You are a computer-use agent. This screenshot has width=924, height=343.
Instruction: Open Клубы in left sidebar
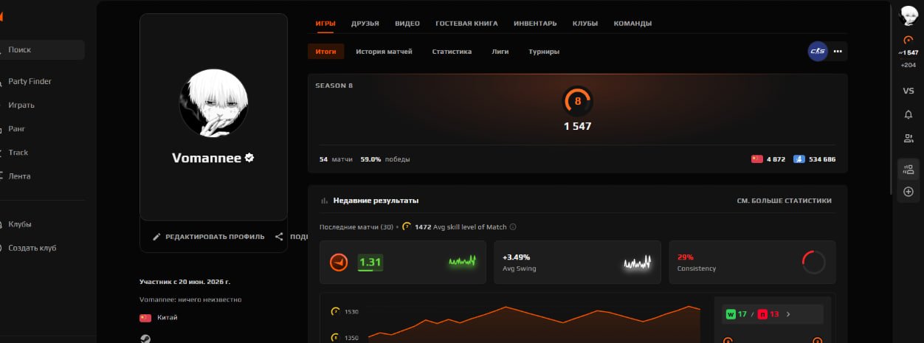[x=20, y=224]
